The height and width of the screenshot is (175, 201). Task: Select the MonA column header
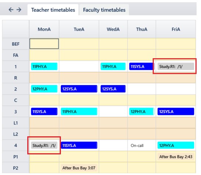[44, 29]
